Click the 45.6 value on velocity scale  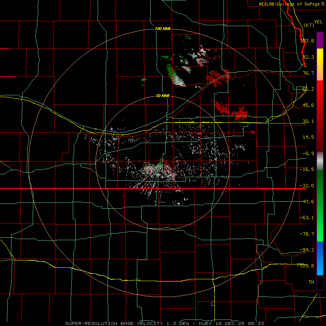pos(308,105)
